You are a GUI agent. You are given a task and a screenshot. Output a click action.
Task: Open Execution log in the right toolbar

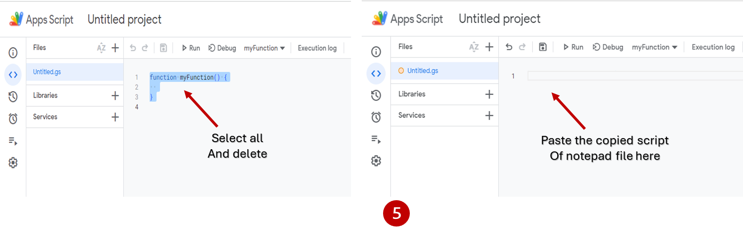713,47
